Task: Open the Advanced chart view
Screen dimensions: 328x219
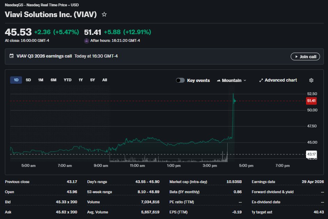Action: pyautogui.click(x=278, y=80)
